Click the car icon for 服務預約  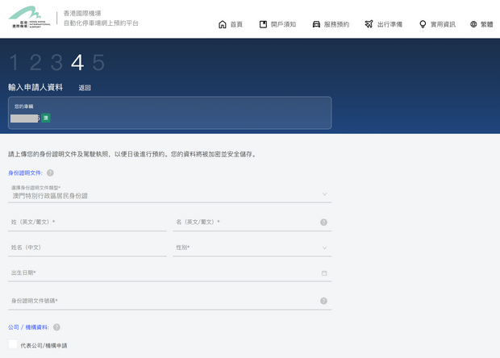pos(316,24)
